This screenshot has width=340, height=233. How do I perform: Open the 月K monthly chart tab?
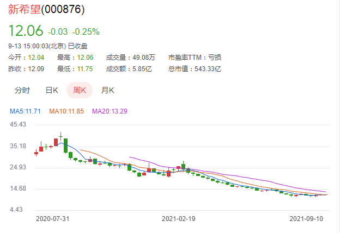[x=107, y=90]
